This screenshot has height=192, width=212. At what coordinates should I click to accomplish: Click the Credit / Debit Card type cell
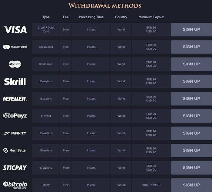tap(46, 29)
